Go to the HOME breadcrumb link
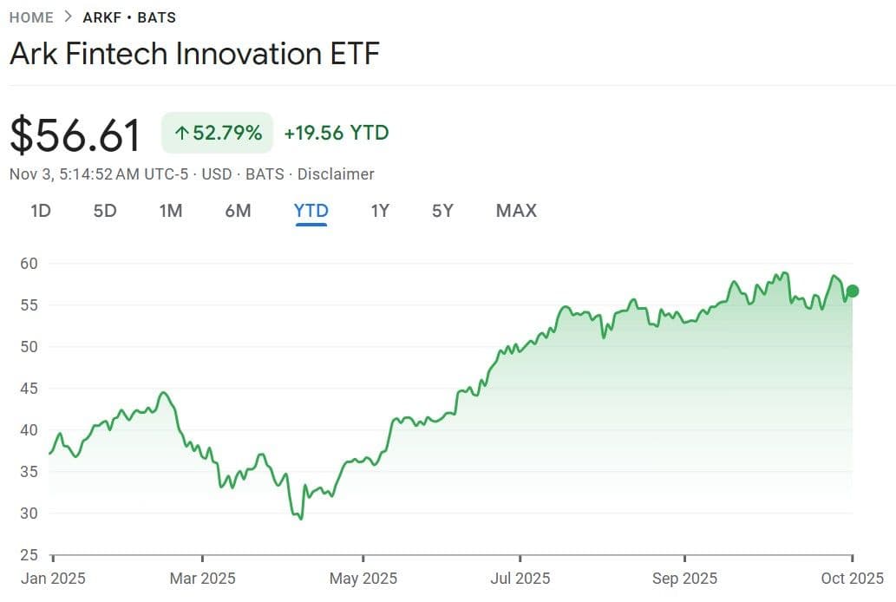This screenshot has height=602, width=896. pyautogui.click(x=31, y=17)
